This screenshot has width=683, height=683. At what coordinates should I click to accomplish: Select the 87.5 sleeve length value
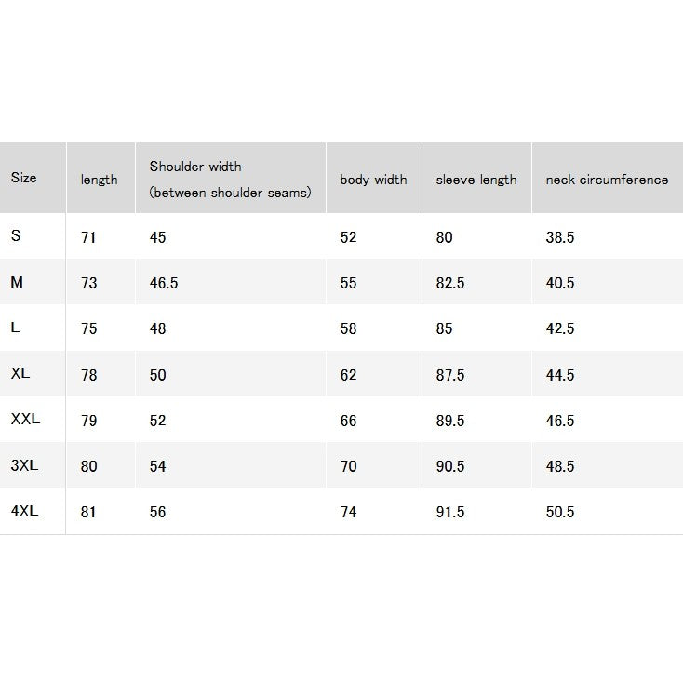pyautogui.click(x=450, y=375)
